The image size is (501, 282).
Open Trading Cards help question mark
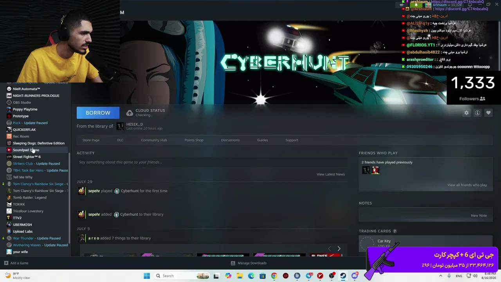point(395,231)
